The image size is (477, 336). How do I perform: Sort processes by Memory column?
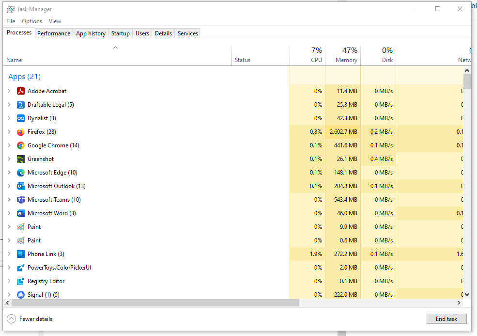[x=343, y=55]
